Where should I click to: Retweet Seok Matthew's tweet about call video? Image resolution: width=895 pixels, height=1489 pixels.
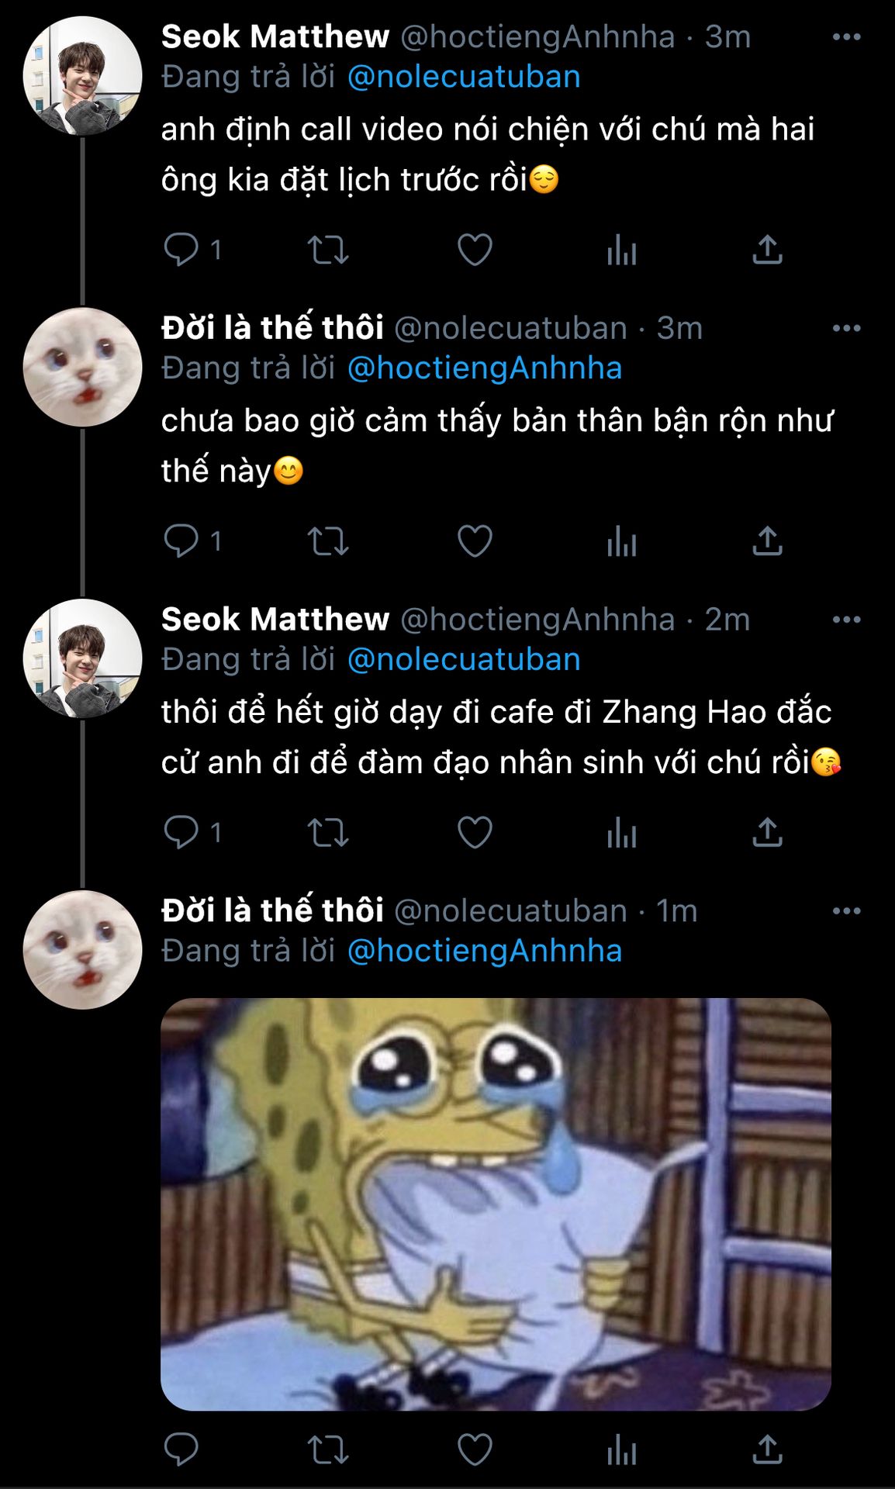pyautogui.click(x=328, y=250)
